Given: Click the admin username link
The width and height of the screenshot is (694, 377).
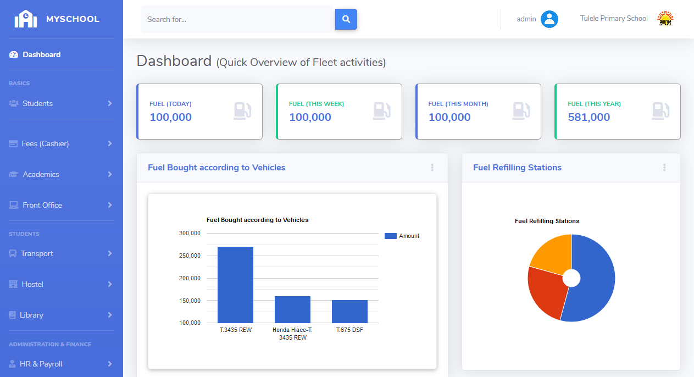Looking at the screenshot, I should tap(526, 19).
